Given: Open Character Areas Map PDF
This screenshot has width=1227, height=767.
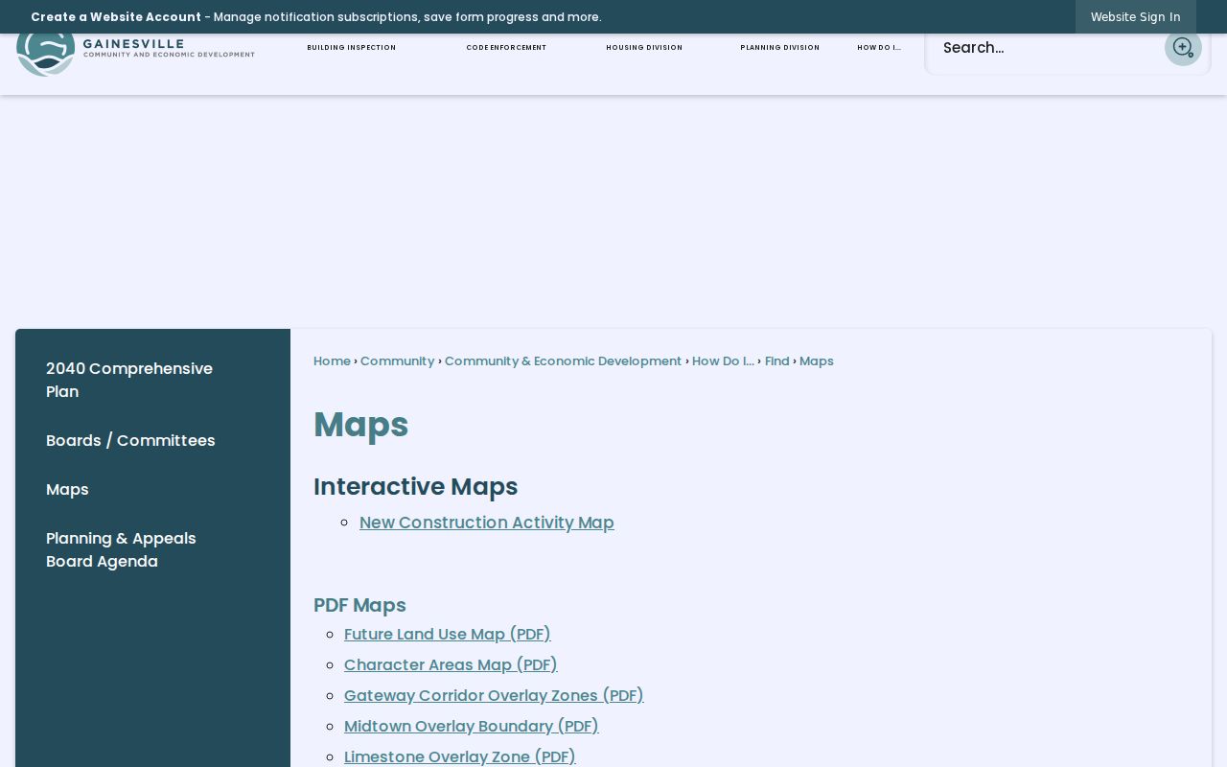Looking at the screenshot, I should click(451, 664).
